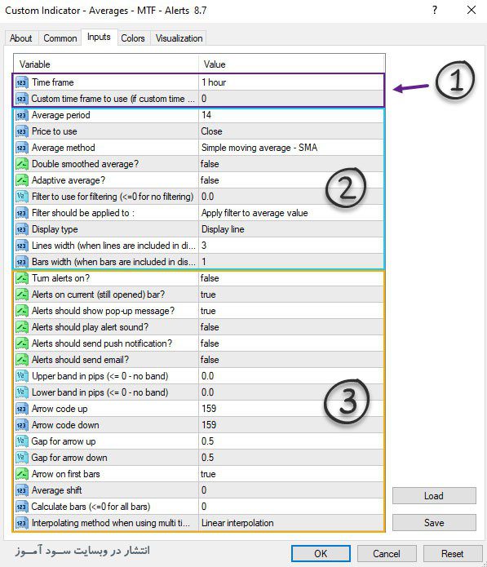This screenshot has width=487, height=567.
Task: Switch to the Colors tab
Action: click(x=133, y=38)
